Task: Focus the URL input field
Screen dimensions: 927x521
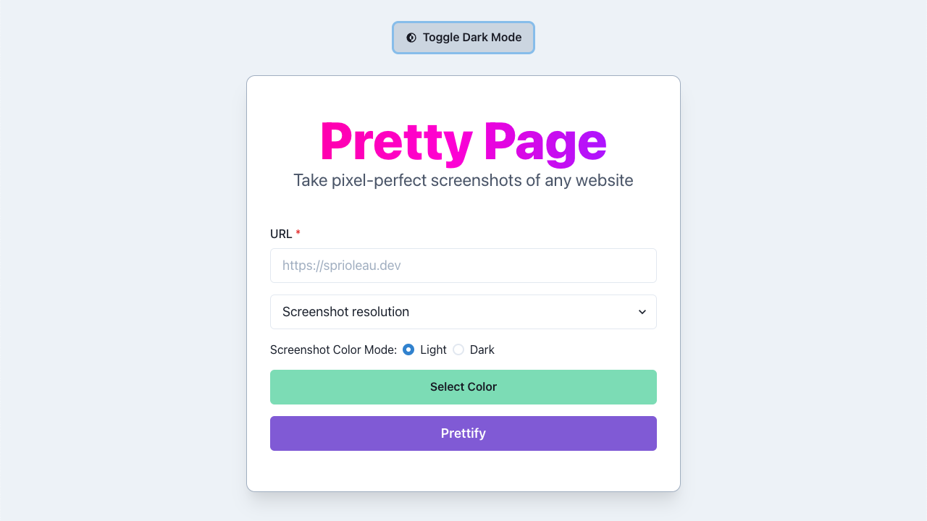Action: click(463, 266)
